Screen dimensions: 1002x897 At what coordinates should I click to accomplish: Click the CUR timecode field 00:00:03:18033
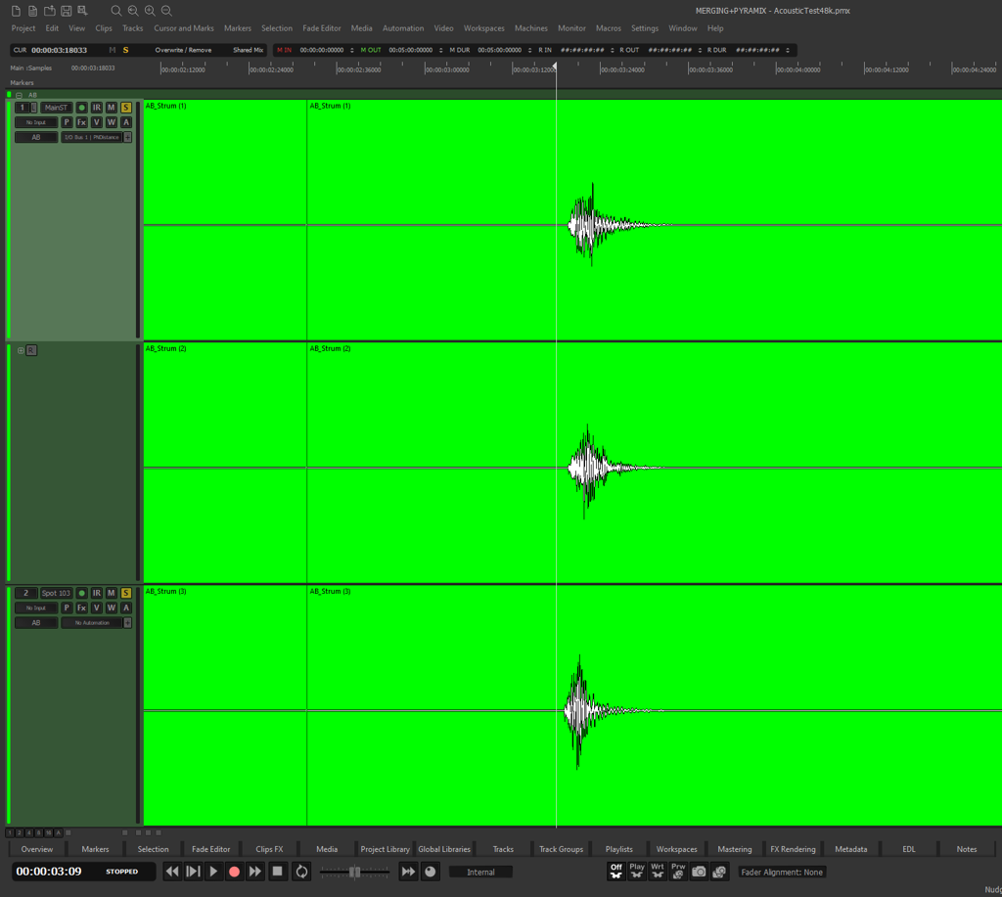pyautogui.click(x=60, y=50)
